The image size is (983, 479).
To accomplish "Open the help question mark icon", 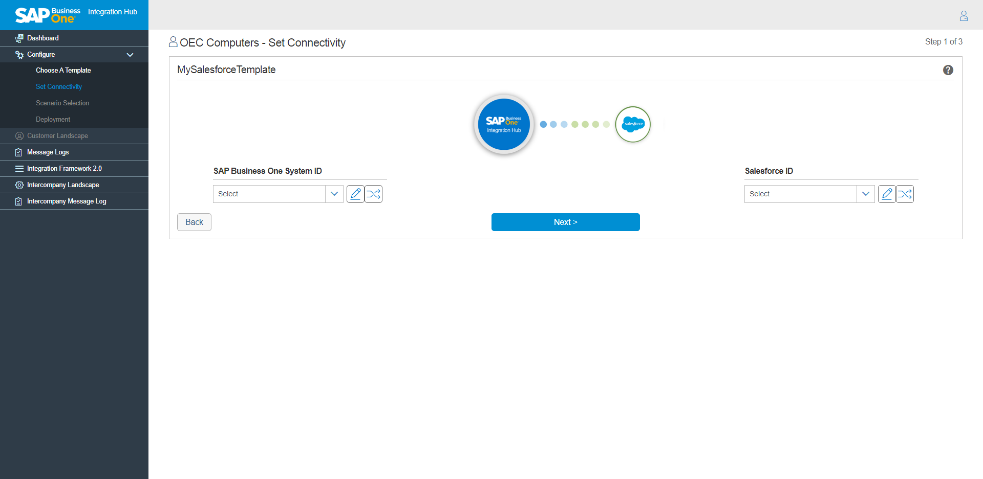I will (x=948, y=70).
